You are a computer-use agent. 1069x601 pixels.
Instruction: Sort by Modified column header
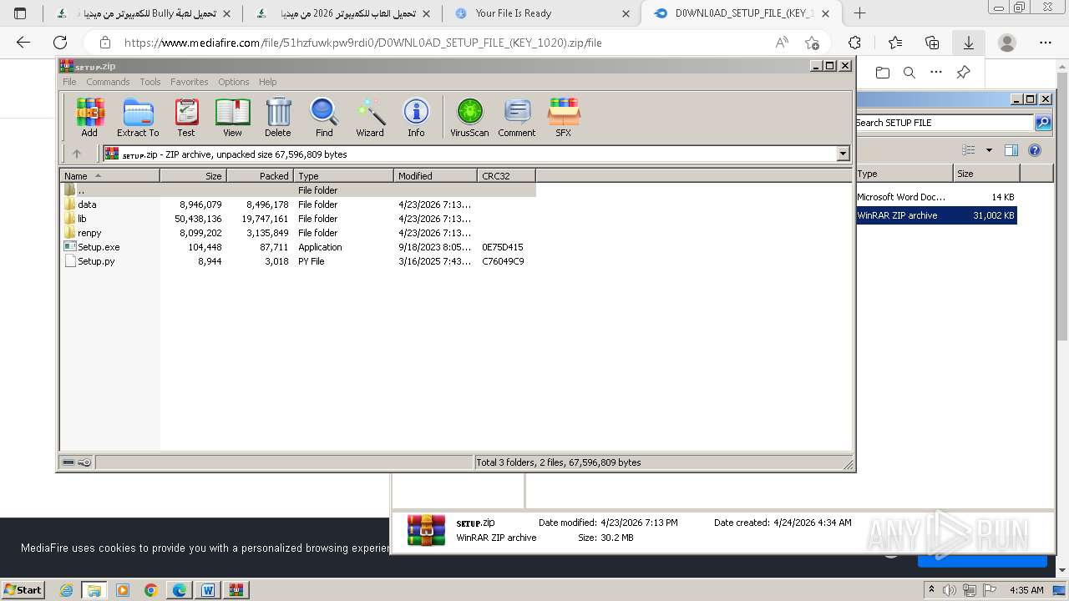coord(435,175)
